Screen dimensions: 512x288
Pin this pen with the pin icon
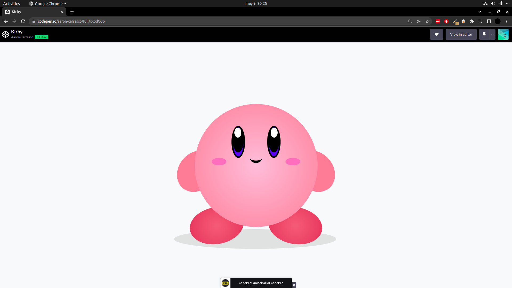[x=484, y=34]
